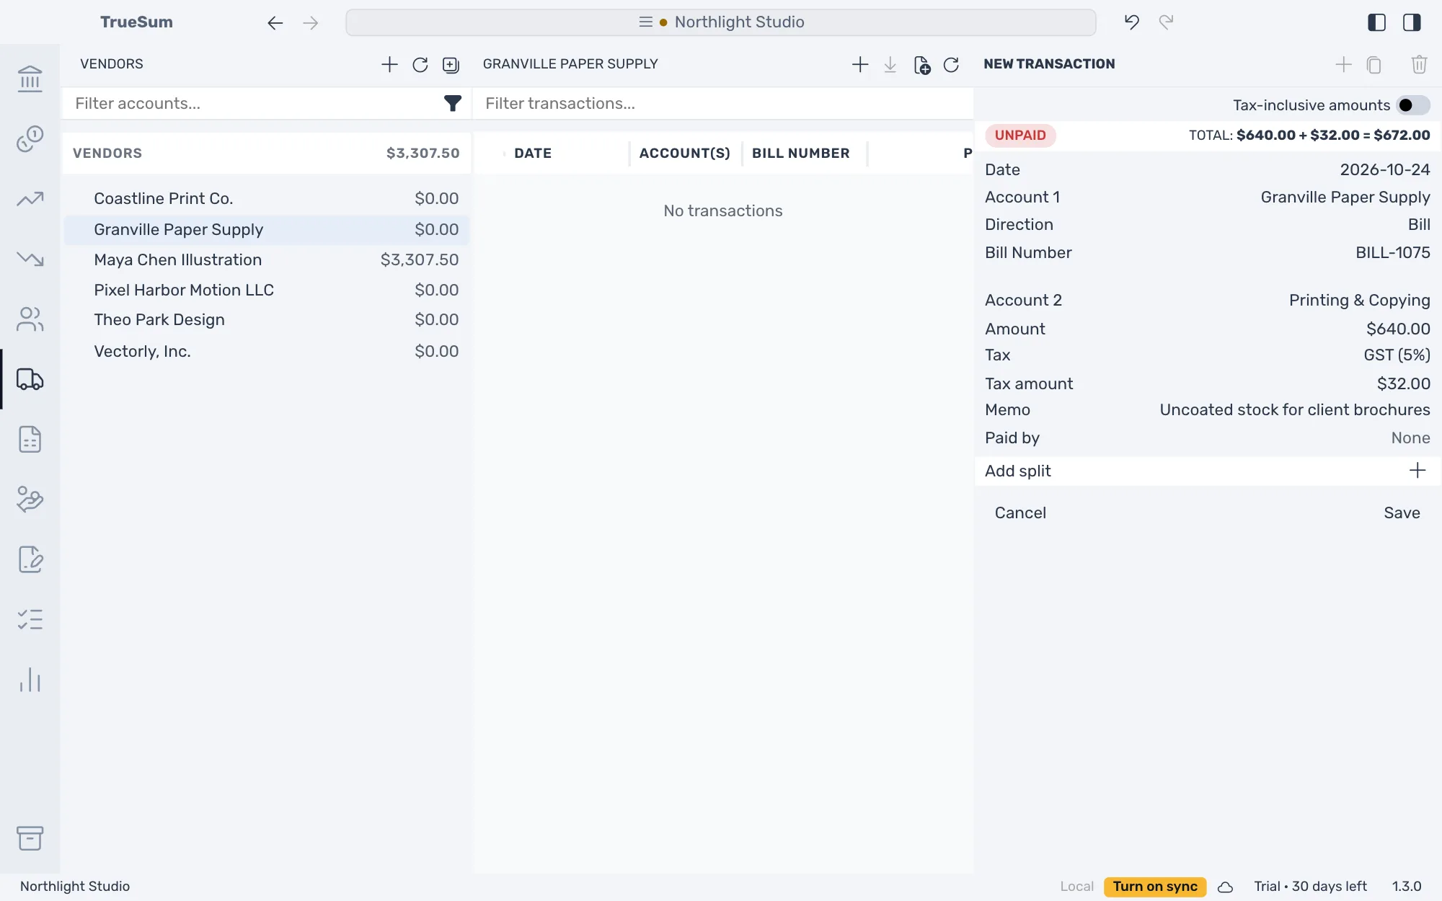Click the cloud sync status icon
The height and width of the screenshot is (901, 1442).
[1225, 887]
